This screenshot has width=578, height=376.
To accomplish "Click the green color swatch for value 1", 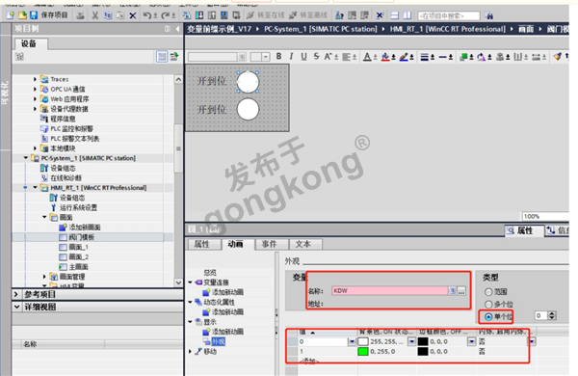I will click(x=363, y=352).
